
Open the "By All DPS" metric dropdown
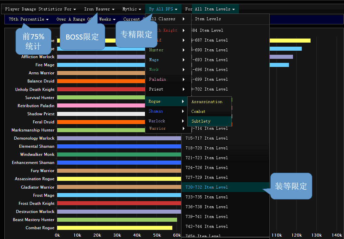pos(163,9)
